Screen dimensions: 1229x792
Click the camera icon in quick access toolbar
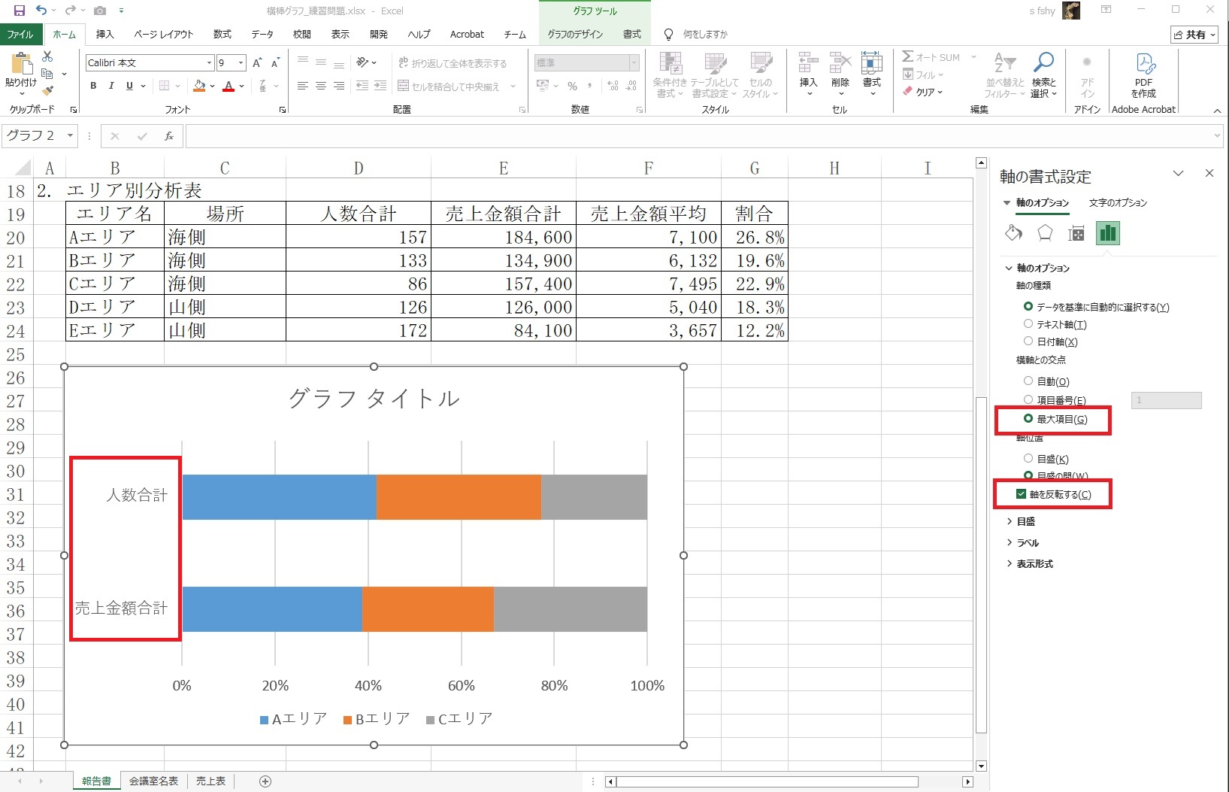pyautogui.click(x=100, y=11)
